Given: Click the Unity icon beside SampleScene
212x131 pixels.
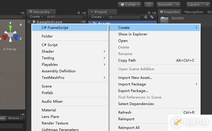Looking at the screenshot, I should 33,22.
